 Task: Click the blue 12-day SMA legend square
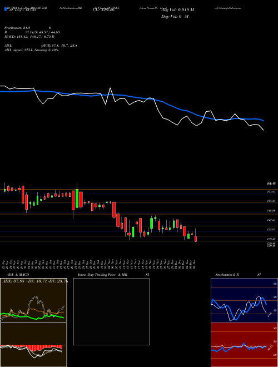coord(6,9)
